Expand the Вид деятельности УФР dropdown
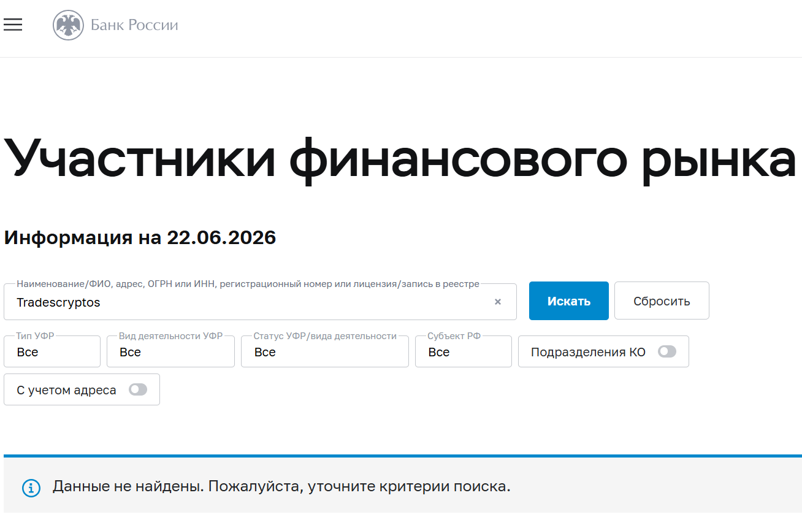This screenshot has height=517, width=802. pos(170,351)
